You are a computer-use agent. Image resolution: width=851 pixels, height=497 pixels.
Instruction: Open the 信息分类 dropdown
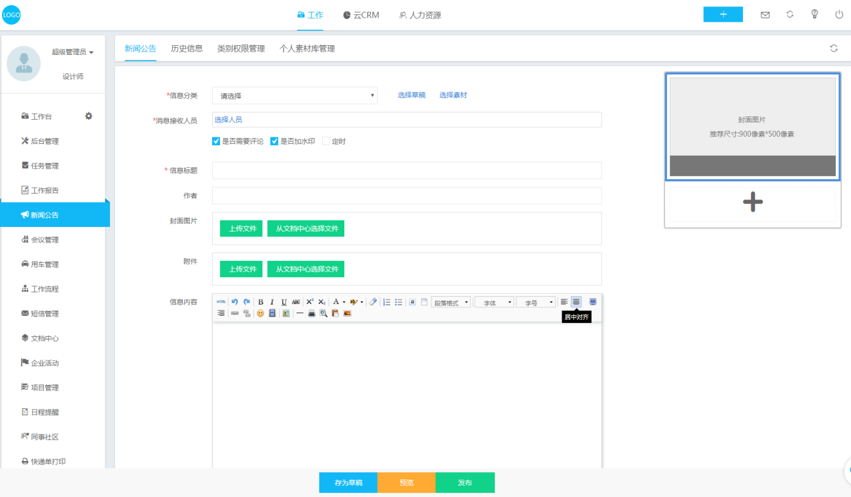click(x=295, y=95)
